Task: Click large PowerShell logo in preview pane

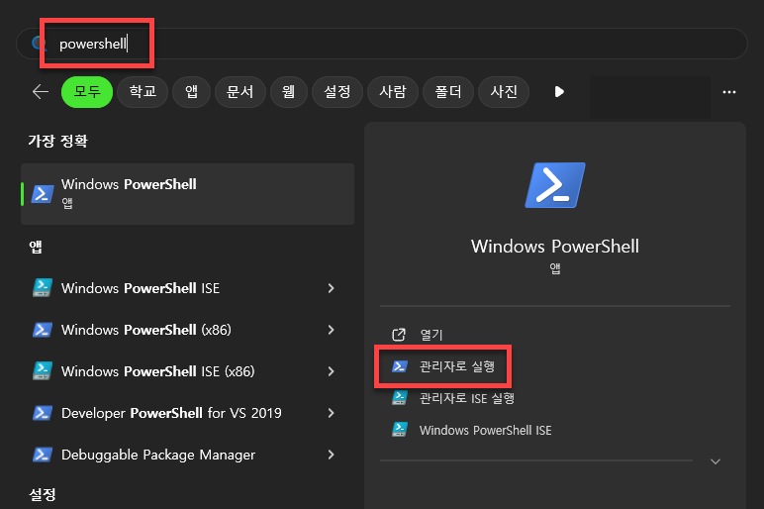Action: (x=555, y=185)
